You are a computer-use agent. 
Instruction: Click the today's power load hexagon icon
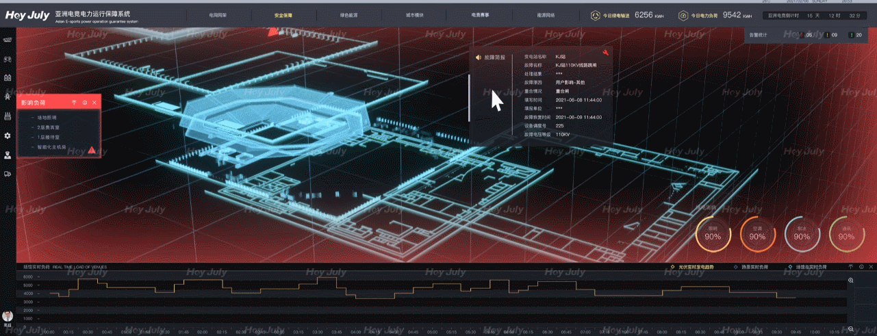(x=683, y=15)
